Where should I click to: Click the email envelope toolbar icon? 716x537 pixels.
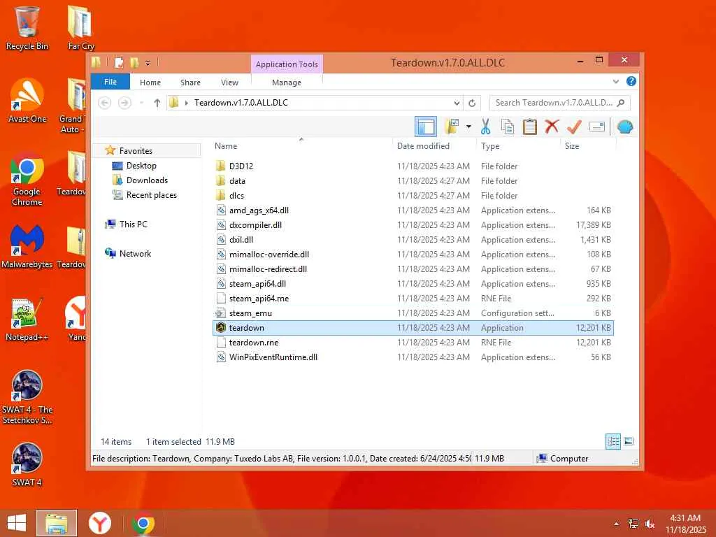pyautogui.click(x=597, y=127)
